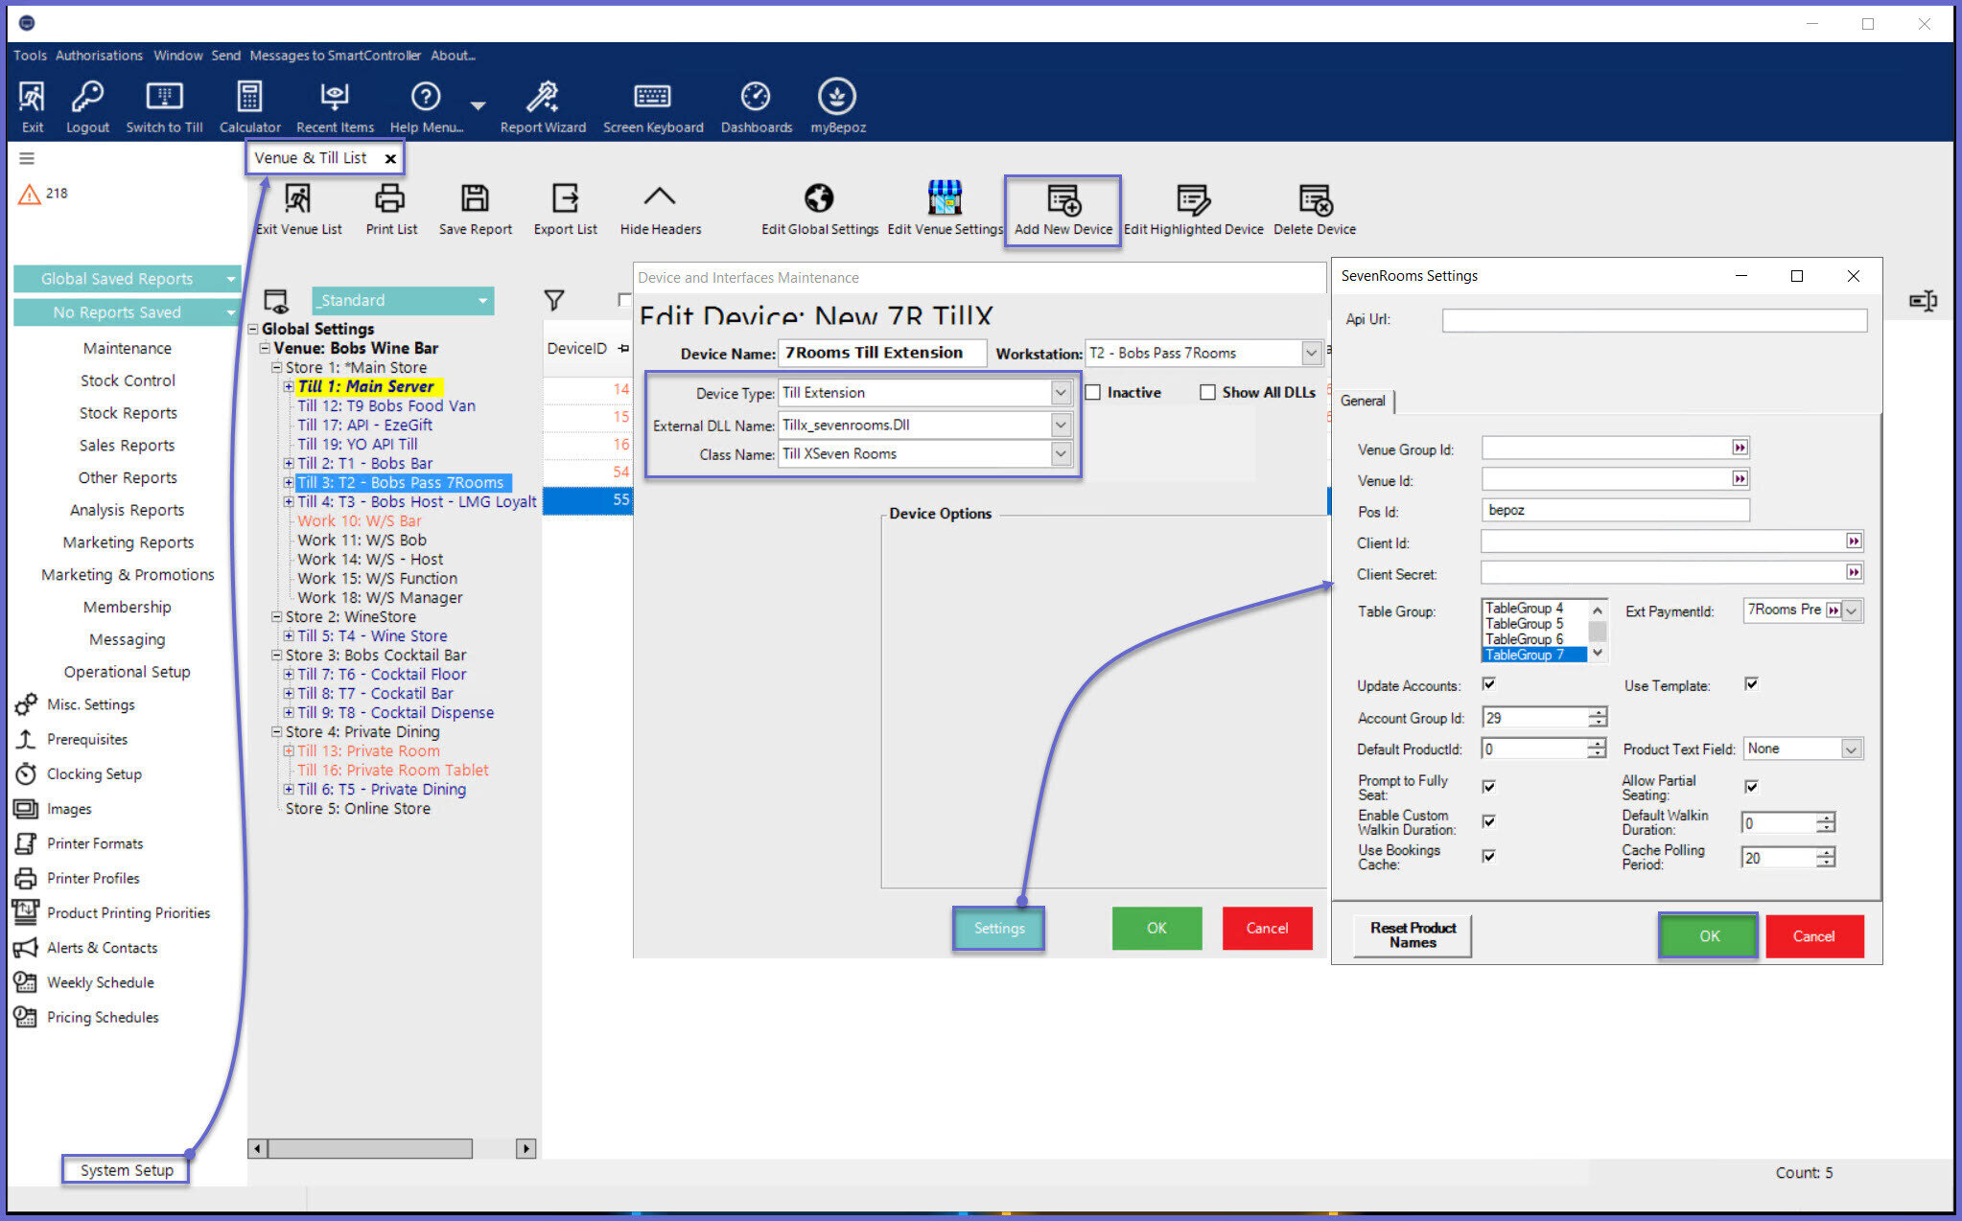Click the Settings button in device maintenance
Viewport: 1962px width, 1221px height.
tap(998, 928)
